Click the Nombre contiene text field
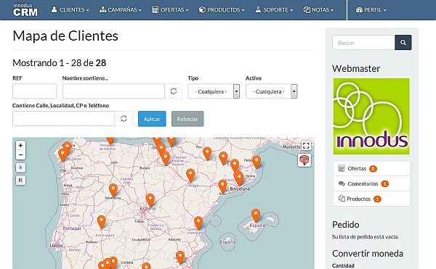Image resolution: width=436 pixels, height=269 pixels. [113, 91]
